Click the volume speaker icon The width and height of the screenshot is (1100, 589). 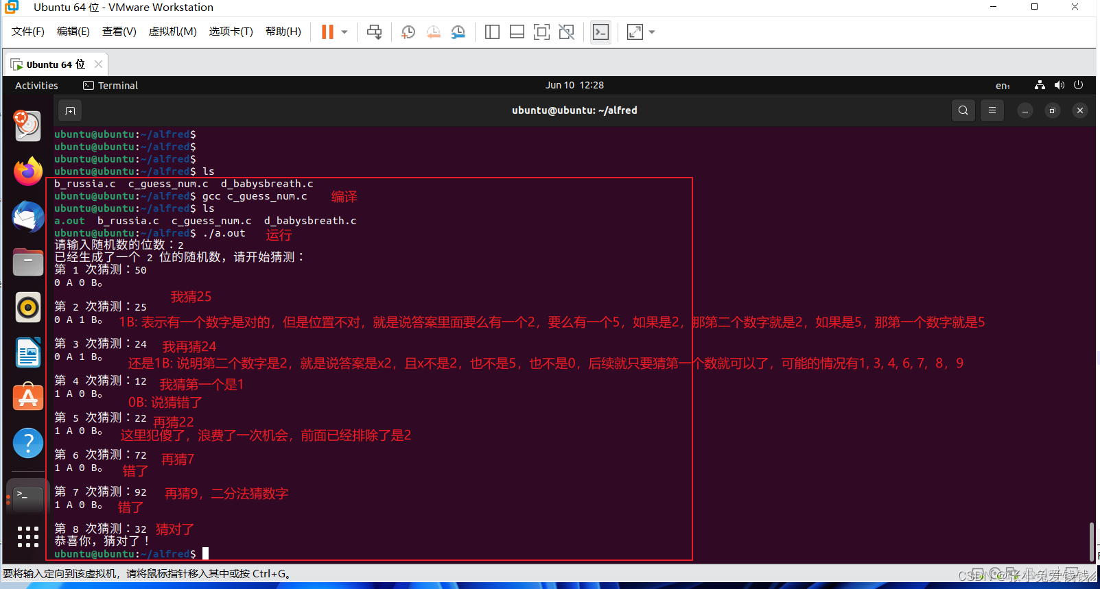coord(1060,85)
